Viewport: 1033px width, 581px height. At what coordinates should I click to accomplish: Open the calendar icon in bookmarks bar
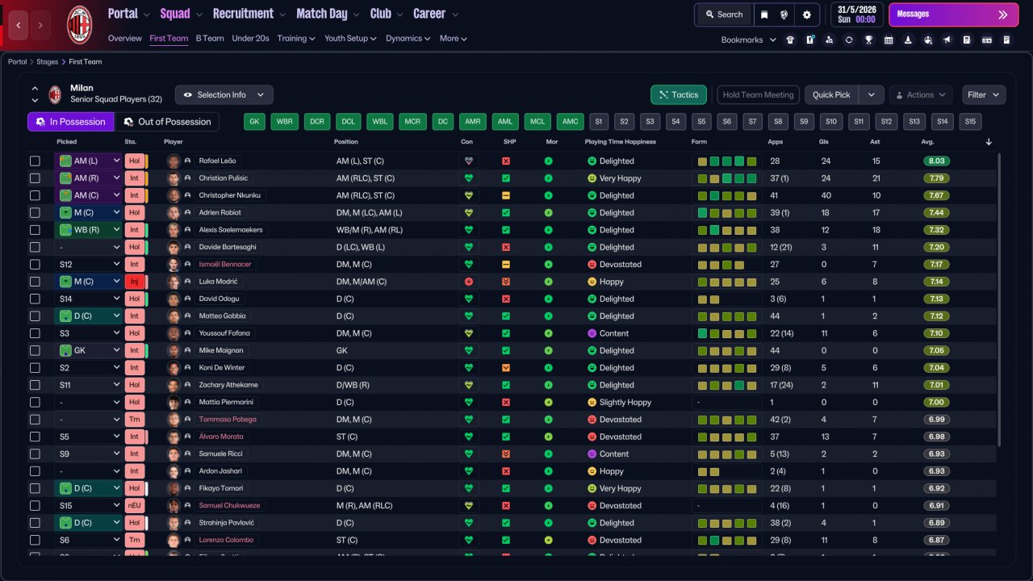pos(889,40)
